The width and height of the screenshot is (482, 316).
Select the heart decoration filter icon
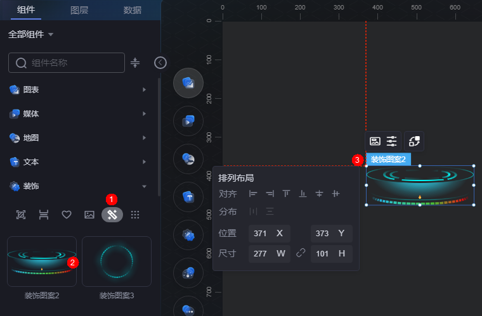tap(67, 215)
